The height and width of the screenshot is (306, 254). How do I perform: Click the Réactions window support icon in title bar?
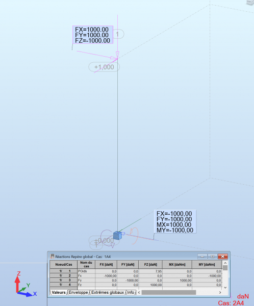pos(53,256)
